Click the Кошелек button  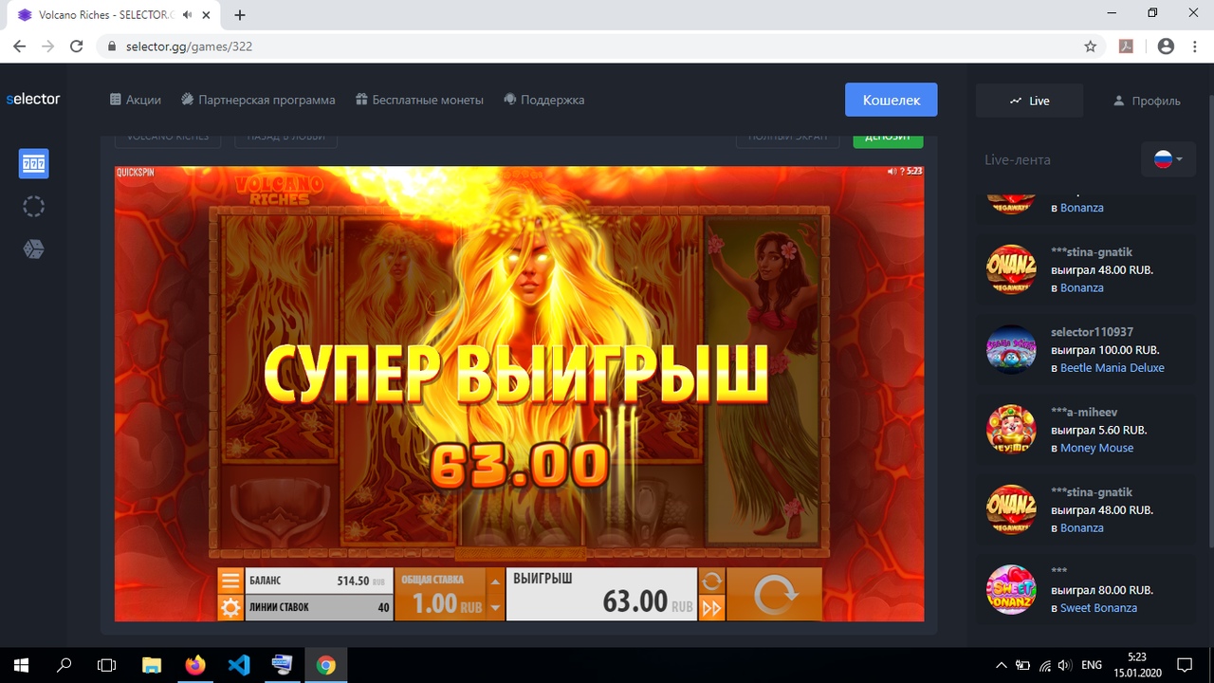point(892,100)
